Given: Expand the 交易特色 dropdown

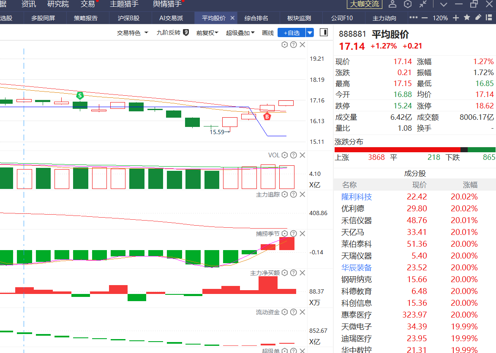Looking at the screenshot, I should tap(132, 32).
